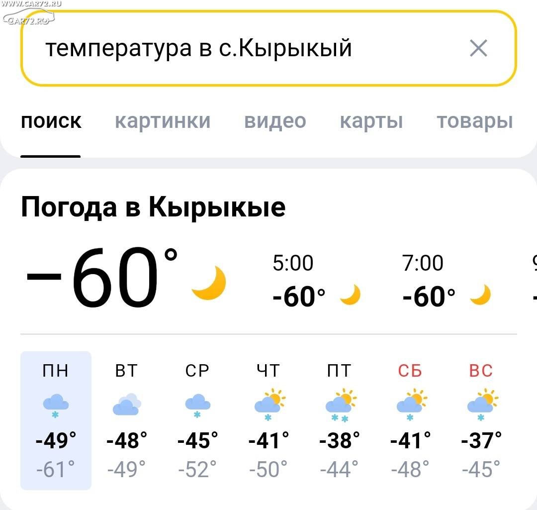
Task: Select the Monday (ПН) forecast card
Action: (56, 420)
